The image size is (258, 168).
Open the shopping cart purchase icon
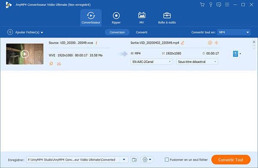(202, 5)
